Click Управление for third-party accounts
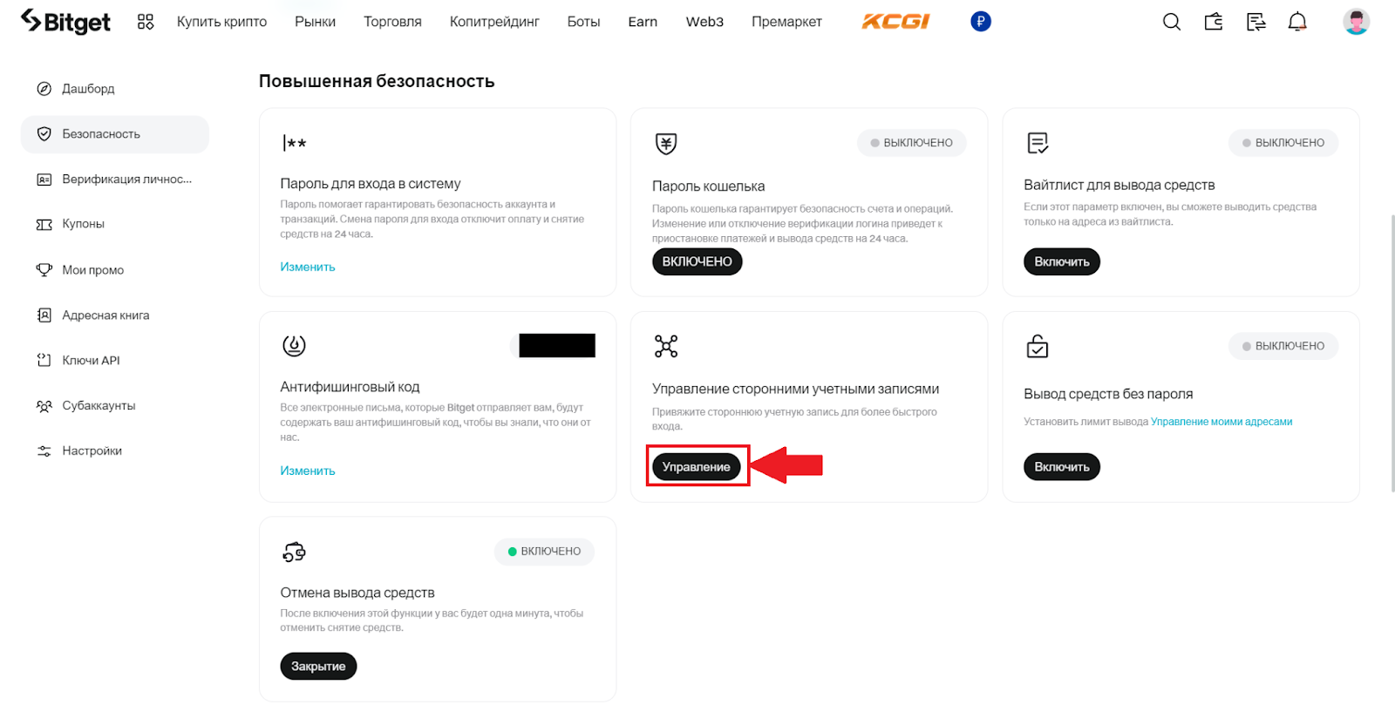 coord(696,467)
